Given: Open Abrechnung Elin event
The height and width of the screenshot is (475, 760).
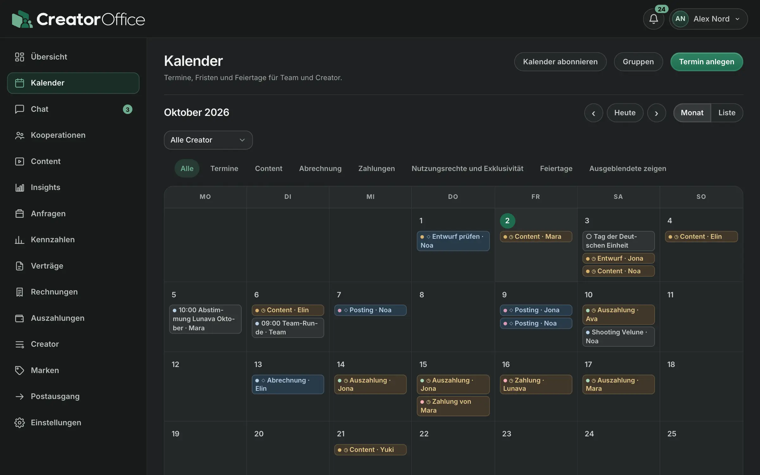Looking at the screenshot, I should pos(288,384).
